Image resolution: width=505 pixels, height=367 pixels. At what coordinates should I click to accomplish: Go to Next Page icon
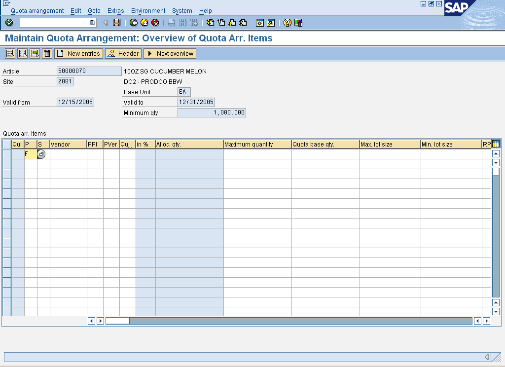[232, 23]
